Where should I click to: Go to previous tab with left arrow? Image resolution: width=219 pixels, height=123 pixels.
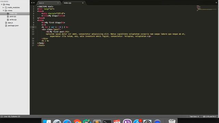[x=32, y=3]
